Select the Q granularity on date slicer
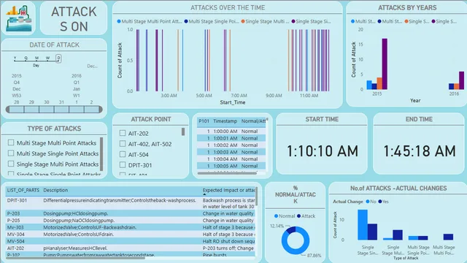Viewport: 467px width, 263px height. (26, 58)
